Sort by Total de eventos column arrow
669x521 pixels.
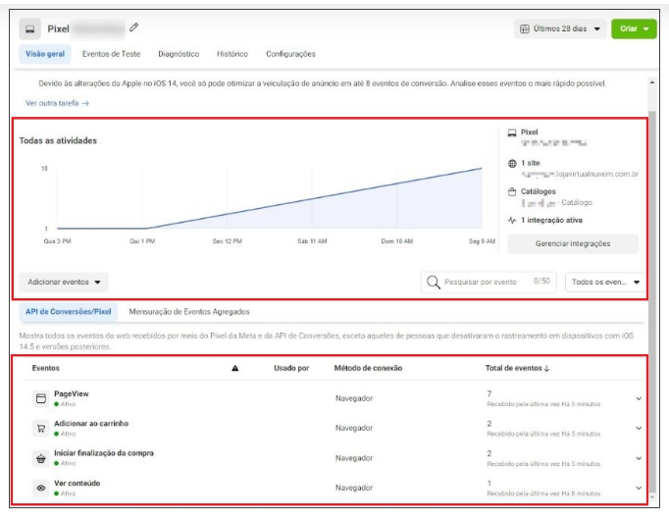pos(547,368)
